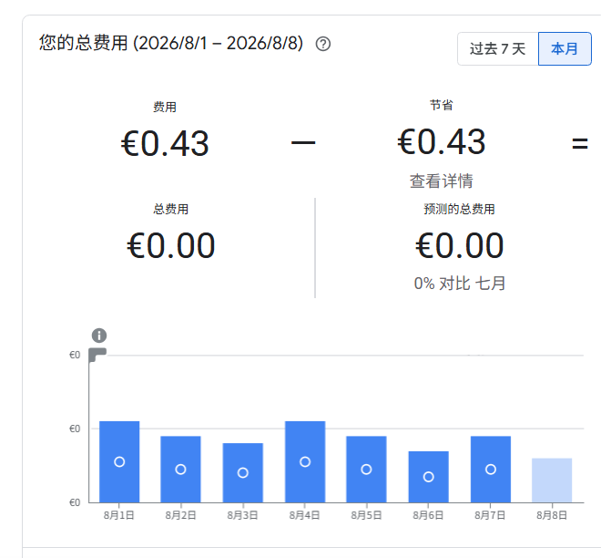Screen dimensions: 601x558
Task: Select the light blue 8月8日 forecast bar
Action: coord(552,480)
